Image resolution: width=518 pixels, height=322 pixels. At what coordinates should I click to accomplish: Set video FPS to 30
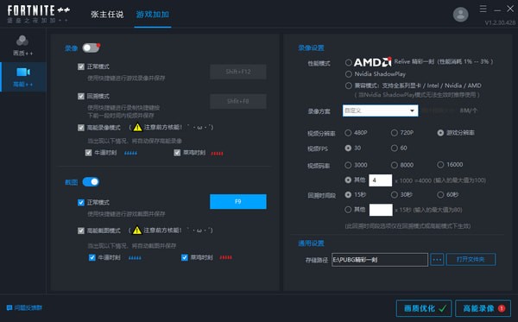pos(348,148)
